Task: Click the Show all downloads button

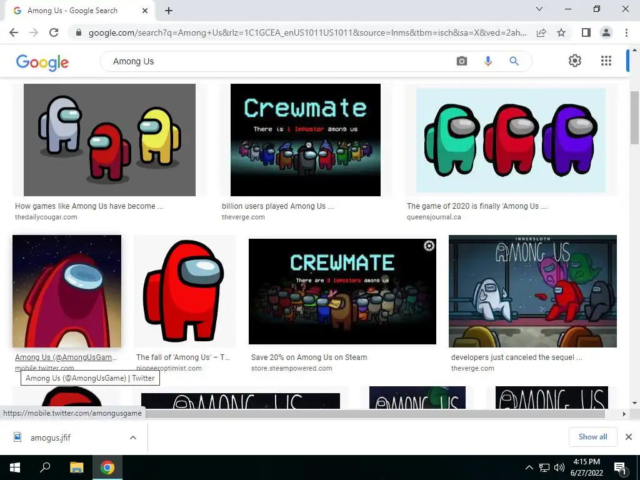Action: tap(592, 437)
